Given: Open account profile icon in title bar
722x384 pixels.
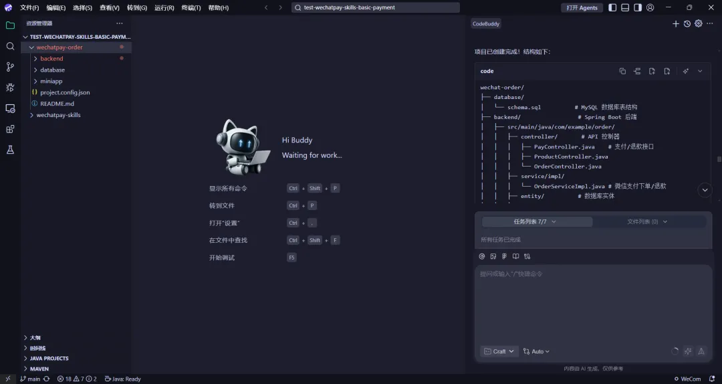Looking at the screenshot, I should (x=650, y=7).
